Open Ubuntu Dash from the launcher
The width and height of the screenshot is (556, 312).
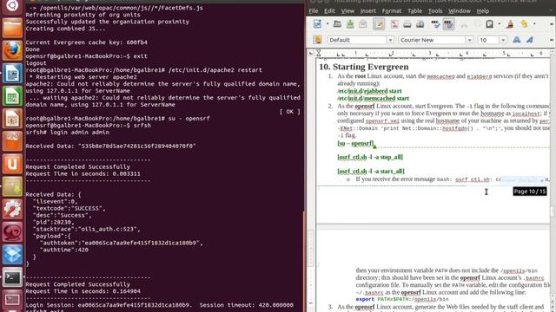click(x=12, y=6)
